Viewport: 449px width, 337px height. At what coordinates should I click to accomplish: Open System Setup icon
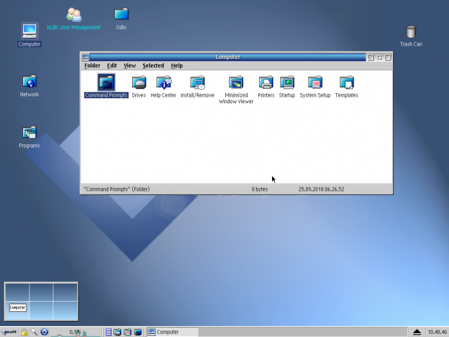[x=315, y=82]
